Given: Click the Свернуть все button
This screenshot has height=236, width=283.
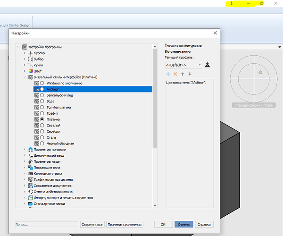Looking at the screenshot, I should (x=92, y=225).
